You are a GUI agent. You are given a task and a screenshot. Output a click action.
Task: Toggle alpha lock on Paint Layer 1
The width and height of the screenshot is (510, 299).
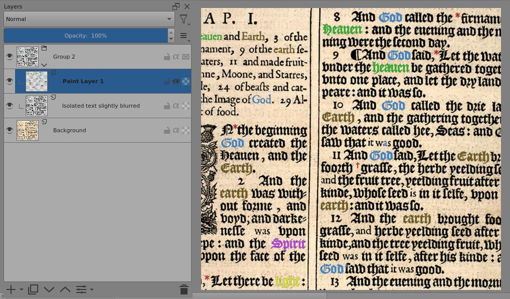pos(186,81)
